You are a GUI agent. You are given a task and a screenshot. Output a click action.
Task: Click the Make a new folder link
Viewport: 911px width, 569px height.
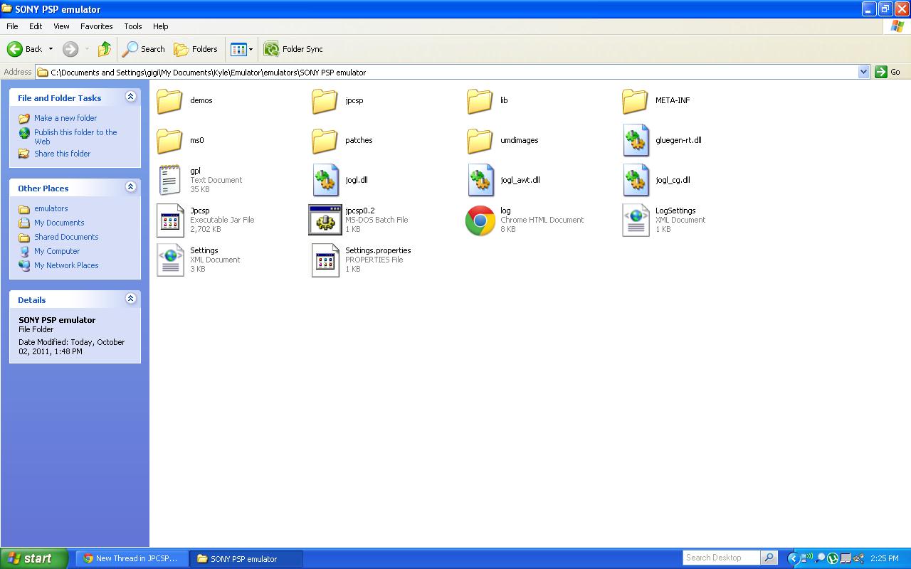pyautogui.click(x=65, y=118)
